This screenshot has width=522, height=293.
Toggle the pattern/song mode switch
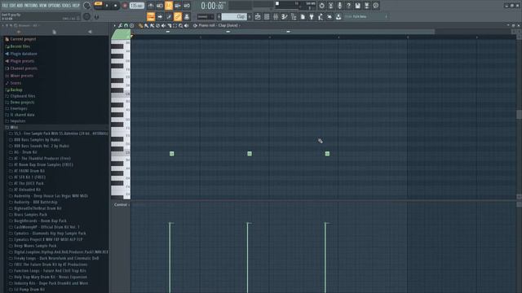(98, 6)
